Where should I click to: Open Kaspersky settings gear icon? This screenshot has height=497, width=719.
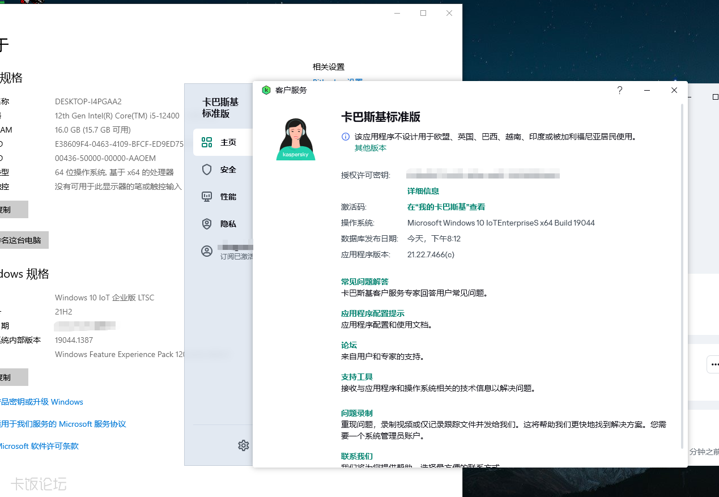[x=244, y=445]
